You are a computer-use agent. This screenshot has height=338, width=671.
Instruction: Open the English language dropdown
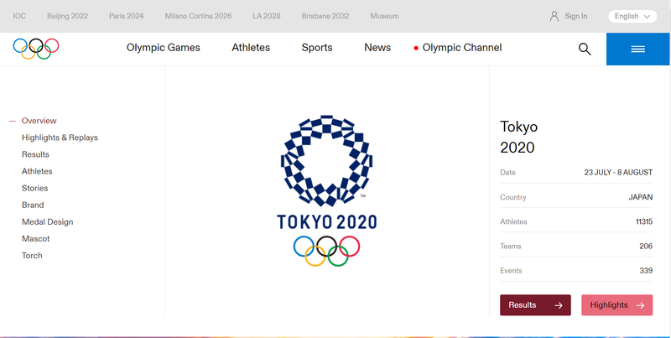point(632,16)
